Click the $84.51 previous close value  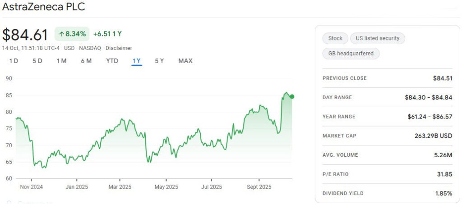pyautogui.click(x=443, y=78)
